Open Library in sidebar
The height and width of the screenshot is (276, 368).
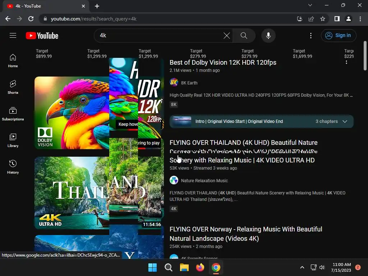click(x=13, y=141)
